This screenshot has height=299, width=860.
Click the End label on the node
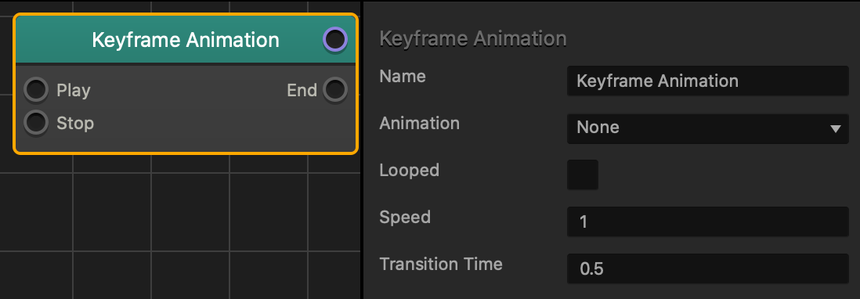tap(302, 90)
